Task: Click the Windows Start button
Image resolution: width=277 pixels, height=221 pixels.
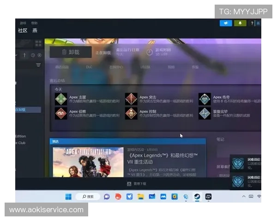Action: [x=68, y=197]
